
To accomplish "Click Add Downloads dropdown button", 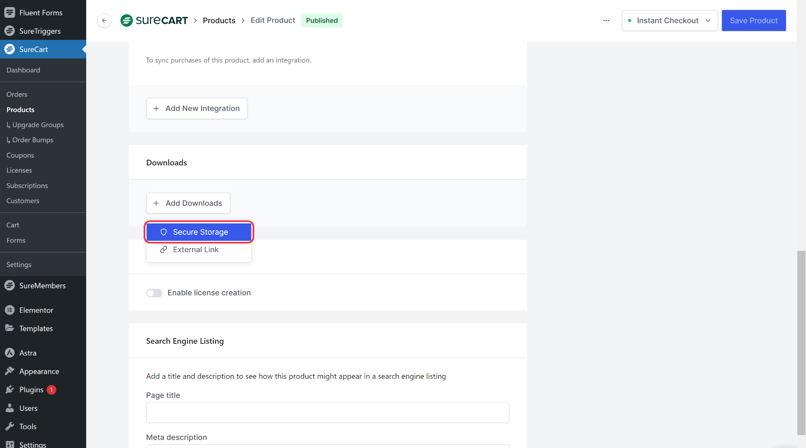I will [188, 203].
